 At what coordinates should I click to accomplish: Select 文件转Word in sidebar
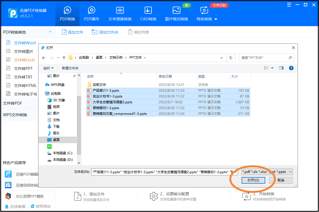point(21,43)
